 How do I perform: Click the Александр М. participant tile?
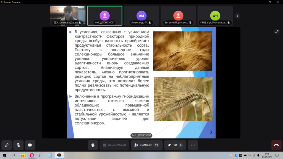[x=141, y=16]
